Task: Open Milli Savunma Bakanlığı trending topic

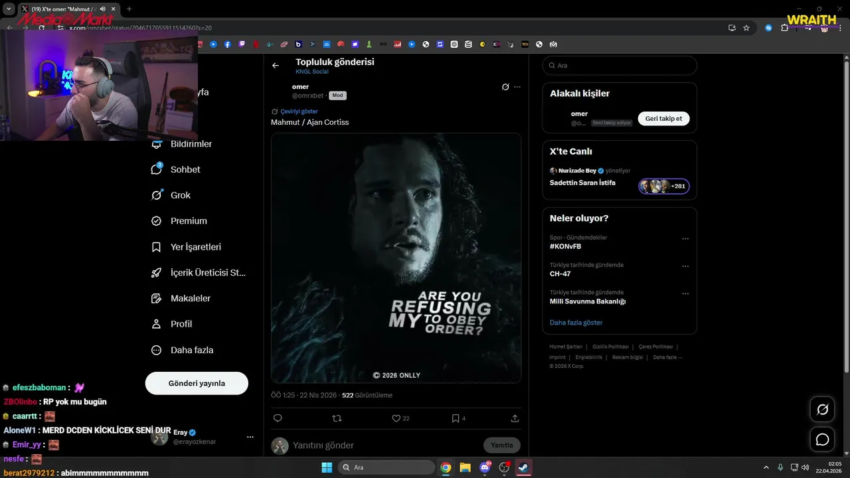Action: coord(588,301)
